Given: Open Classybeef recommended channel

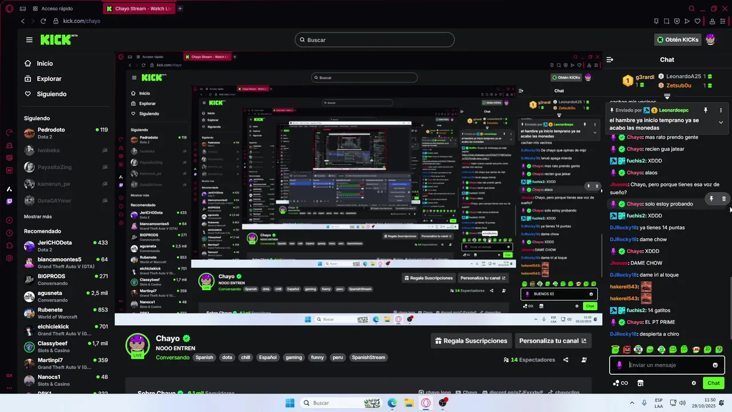Looking at the screenshot, I should 66,347.
